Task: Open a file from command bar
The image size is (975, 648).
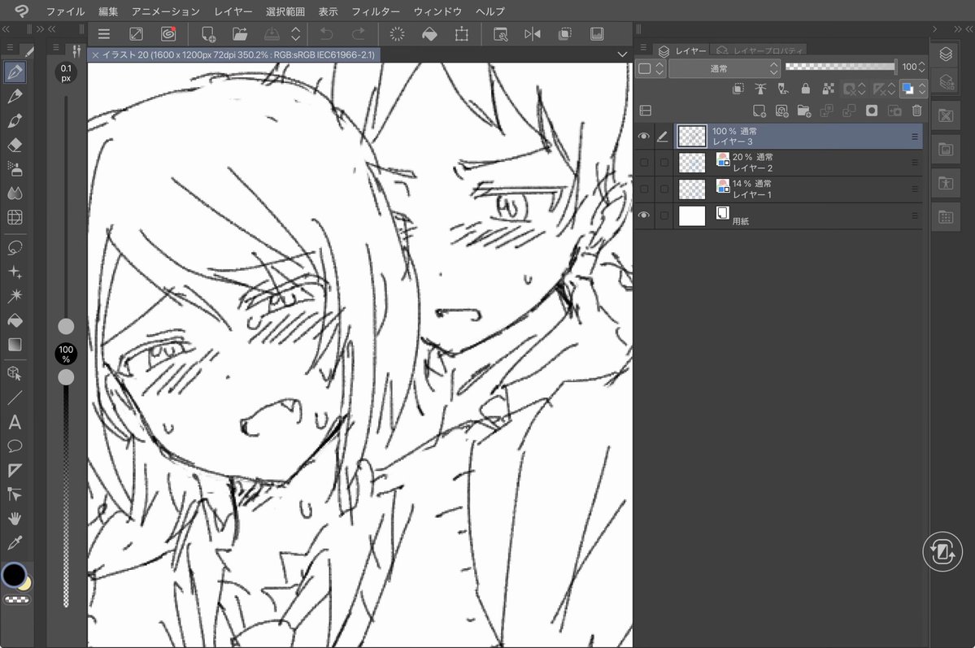Action: [240, 34]
